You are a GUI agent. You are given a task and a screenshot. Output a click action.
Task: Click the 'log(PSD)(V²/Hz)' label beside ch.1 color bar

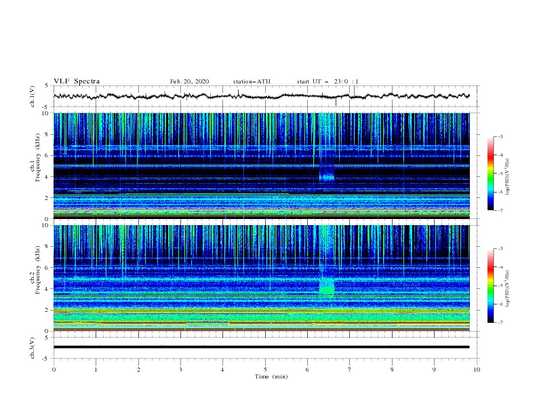coord(508,177)
